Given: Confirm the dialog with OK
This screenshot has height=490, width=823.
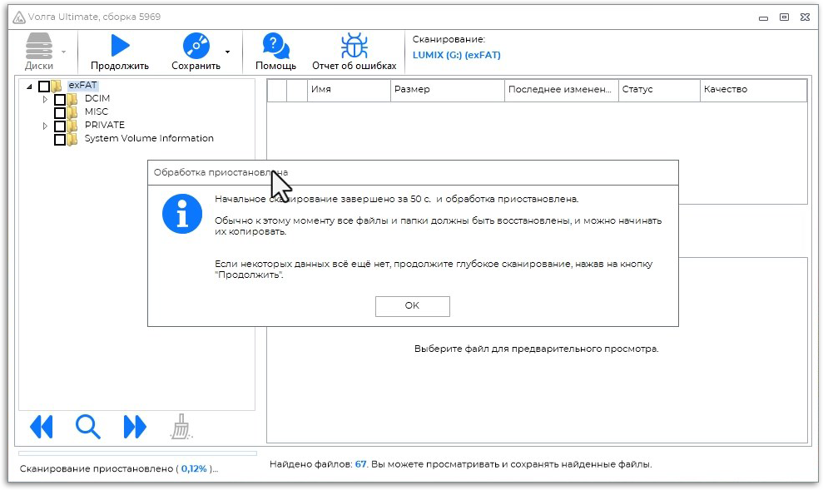Looking at the screenshot, I should point(413,306).
